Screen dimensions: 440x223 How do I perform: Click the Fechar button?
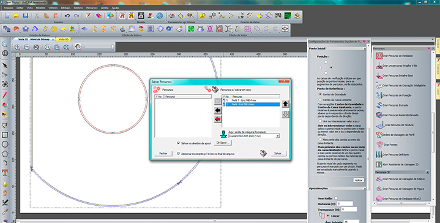click(163, 153)
